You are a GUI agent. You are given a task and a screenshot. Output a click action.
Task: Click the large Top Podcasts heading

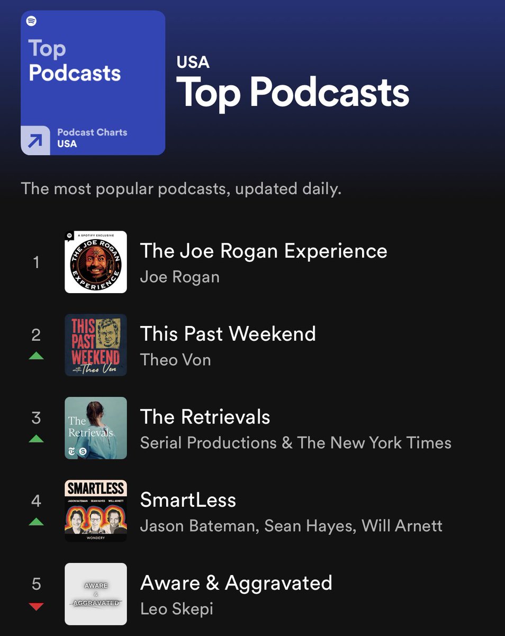[293, 93]
